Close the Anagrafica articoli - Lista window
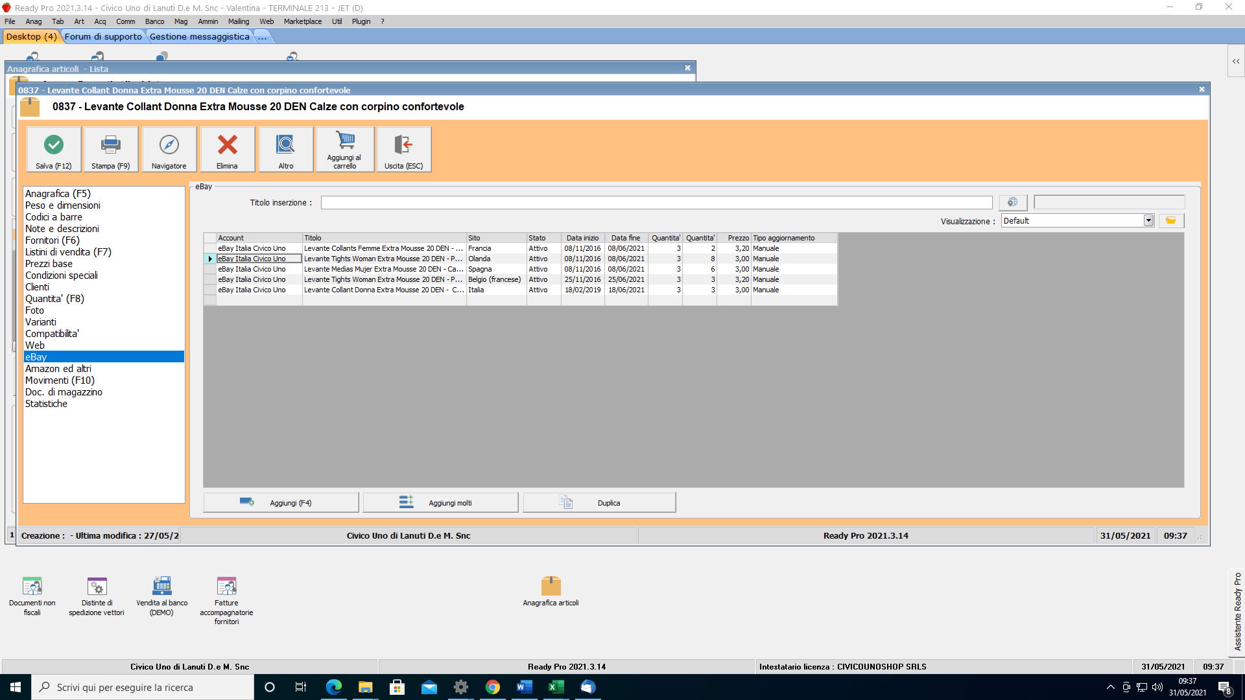This screenshot has height=700, width=1245. [x=687, y=68]
